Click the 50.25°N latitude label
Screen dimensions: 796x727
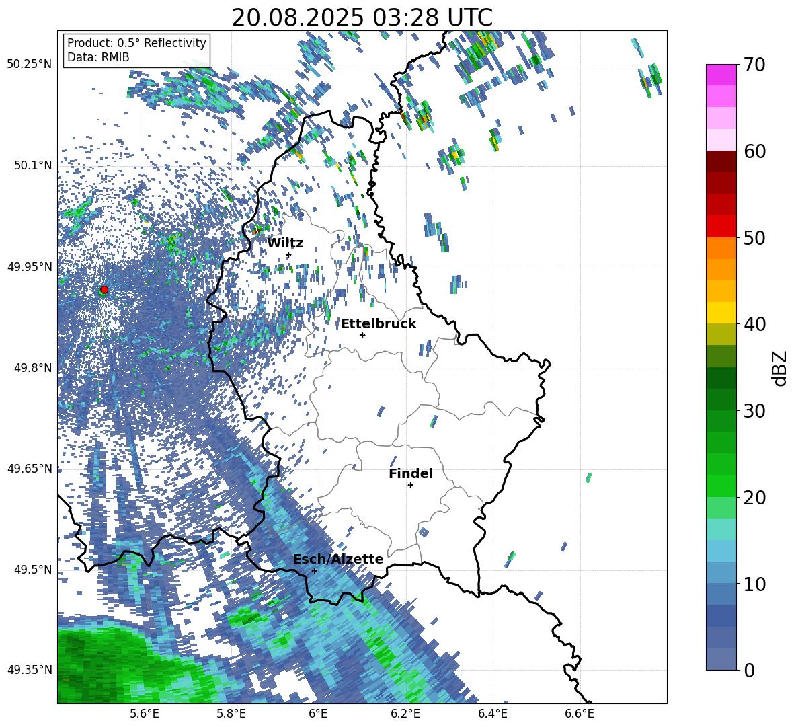[30, 65]
